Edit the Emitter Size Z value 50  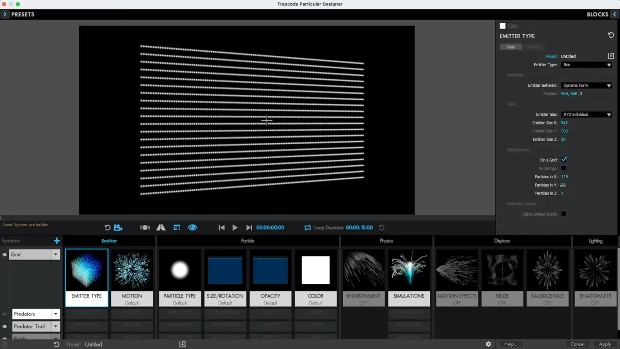pos(563,139)
